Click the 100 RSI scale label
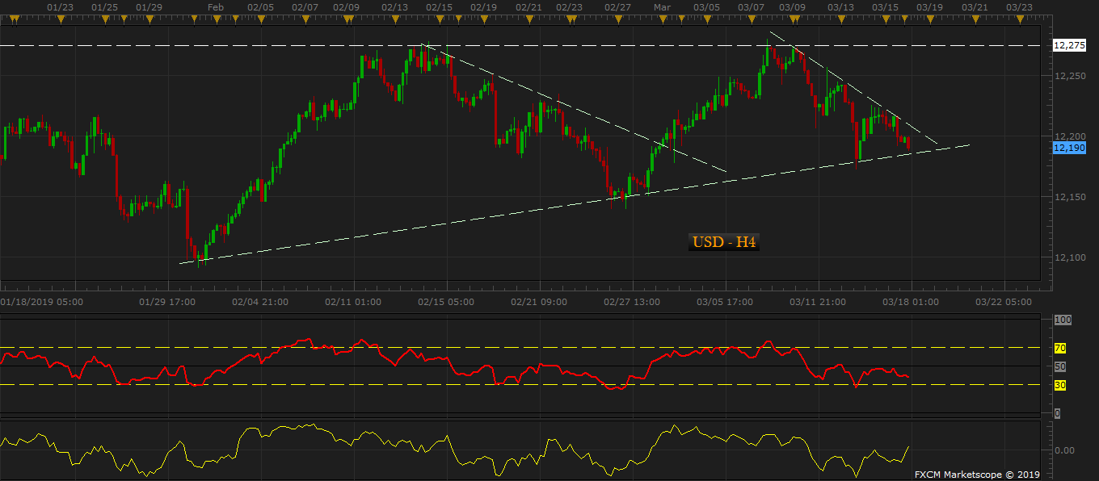This screenshot has width=1099, height=481. 1063,320
